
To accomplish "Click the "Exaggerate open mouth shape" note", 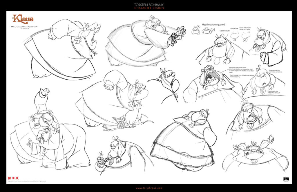I will 242,70.
